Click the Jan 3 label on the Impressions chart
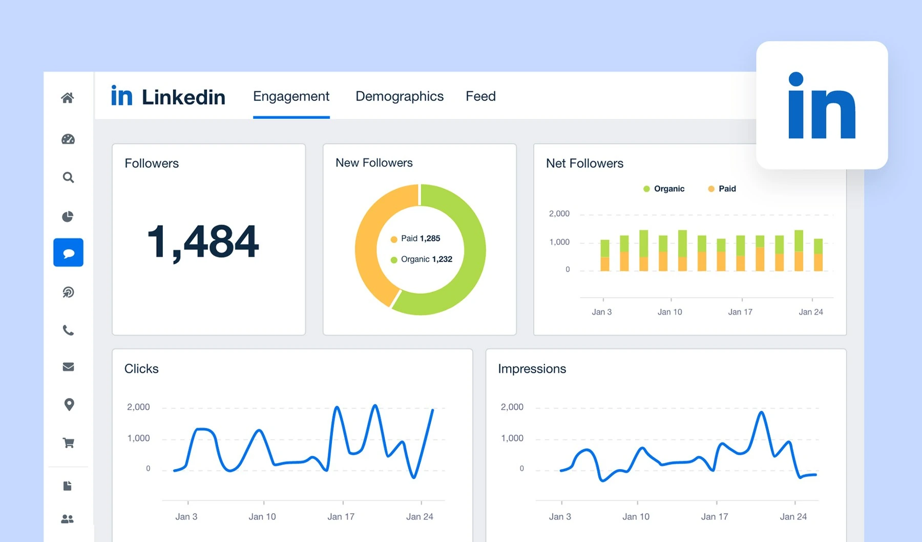This screenshot has height=542, width=922. [x=560, y=517]
